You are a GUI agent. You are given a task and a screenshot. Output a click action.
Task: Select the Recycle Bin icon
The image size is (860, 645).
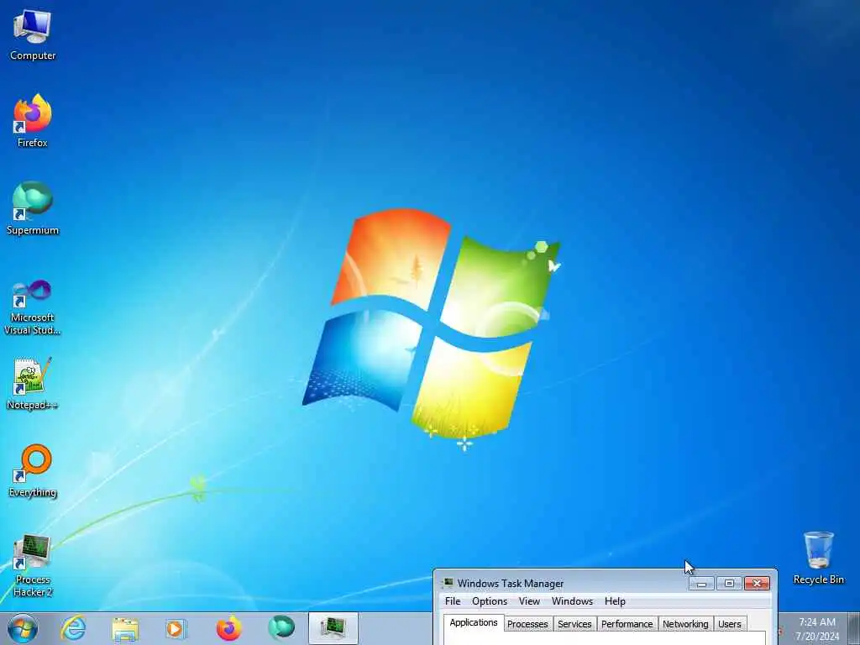pyautogui.click(x=818, y=558)
